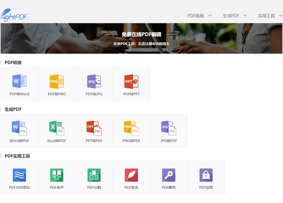The width and height of the screenshot is (283, 203).
Task: Select the Excel转PDF tool icon
Action: point(57,128)
